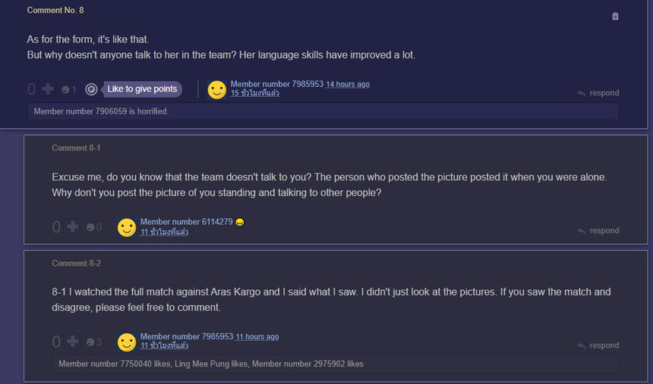The image size is (653, 384).
Task: Open Member number 6114279 profile link
Action: 186,222
